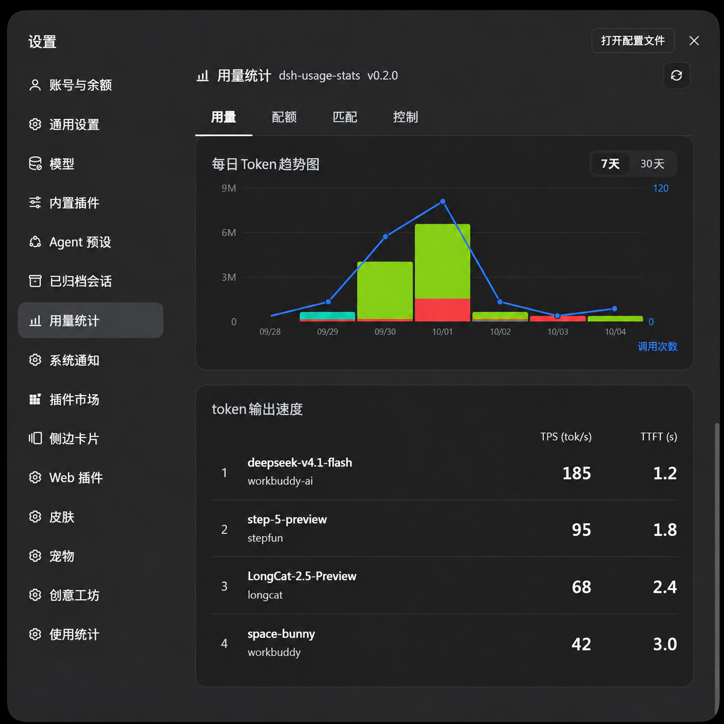This screenshot has width=724, height=724.
Task: Click the 3.0 TTFT value
Action: pyautogui.click(x=665, y=644)
